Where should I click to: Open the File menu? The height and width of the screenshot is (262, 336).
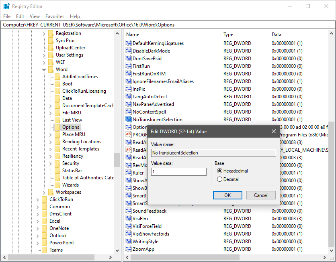[7, 16]
